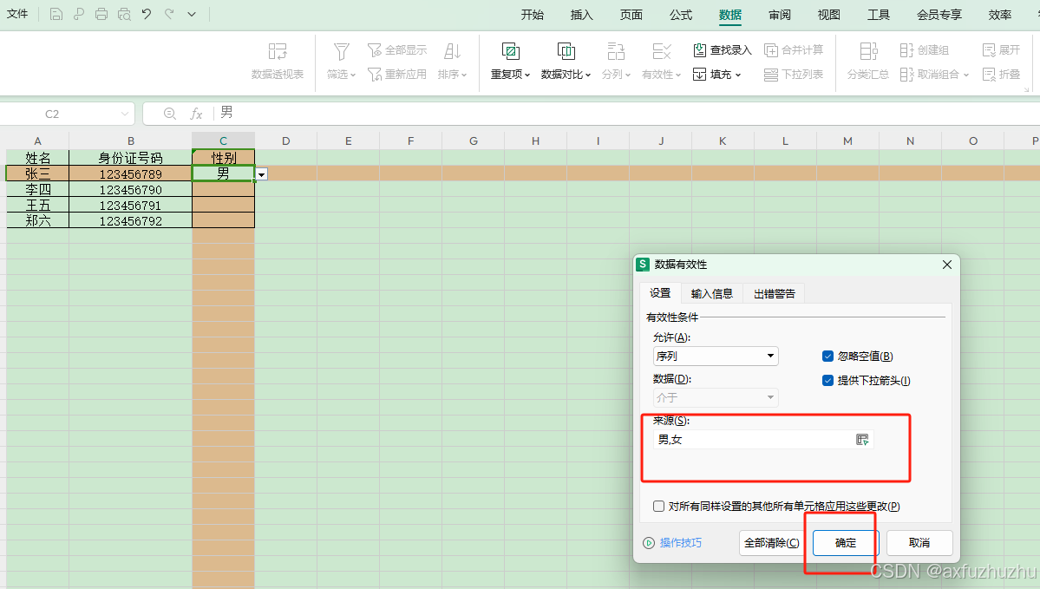Select column C header
The height and width of the screenshot is (589, 1040).
224,141
